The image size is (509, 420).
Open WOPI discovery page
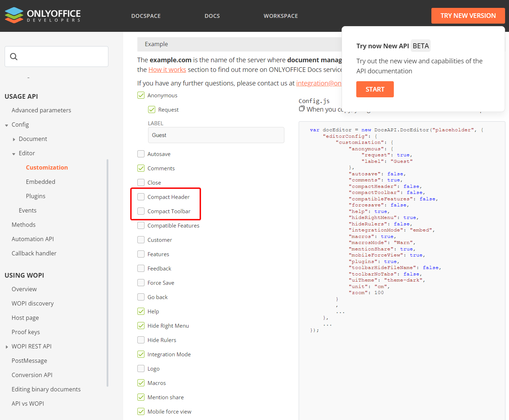[33, 303]
